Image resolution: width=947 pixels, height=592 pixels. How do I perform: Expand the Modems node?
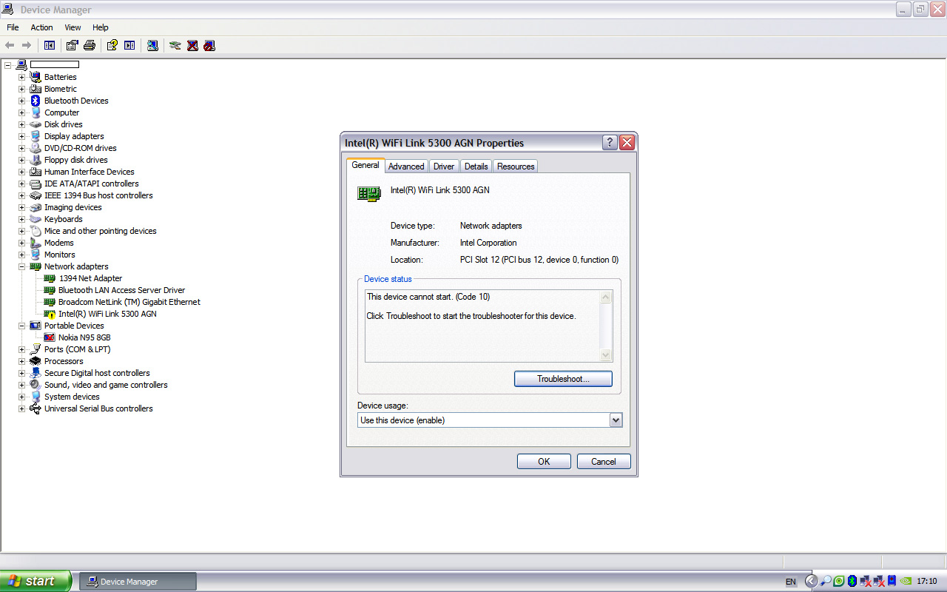coord(21,243)
